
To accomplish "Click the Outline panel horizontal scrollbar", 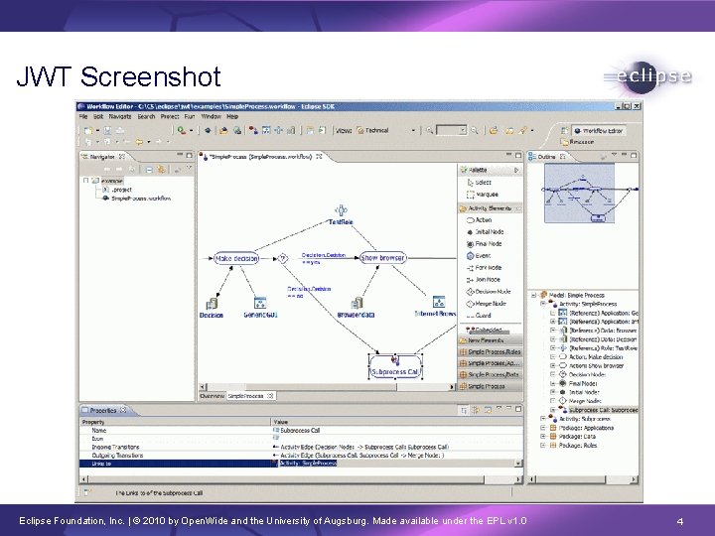I will click(x=582, y=479).
